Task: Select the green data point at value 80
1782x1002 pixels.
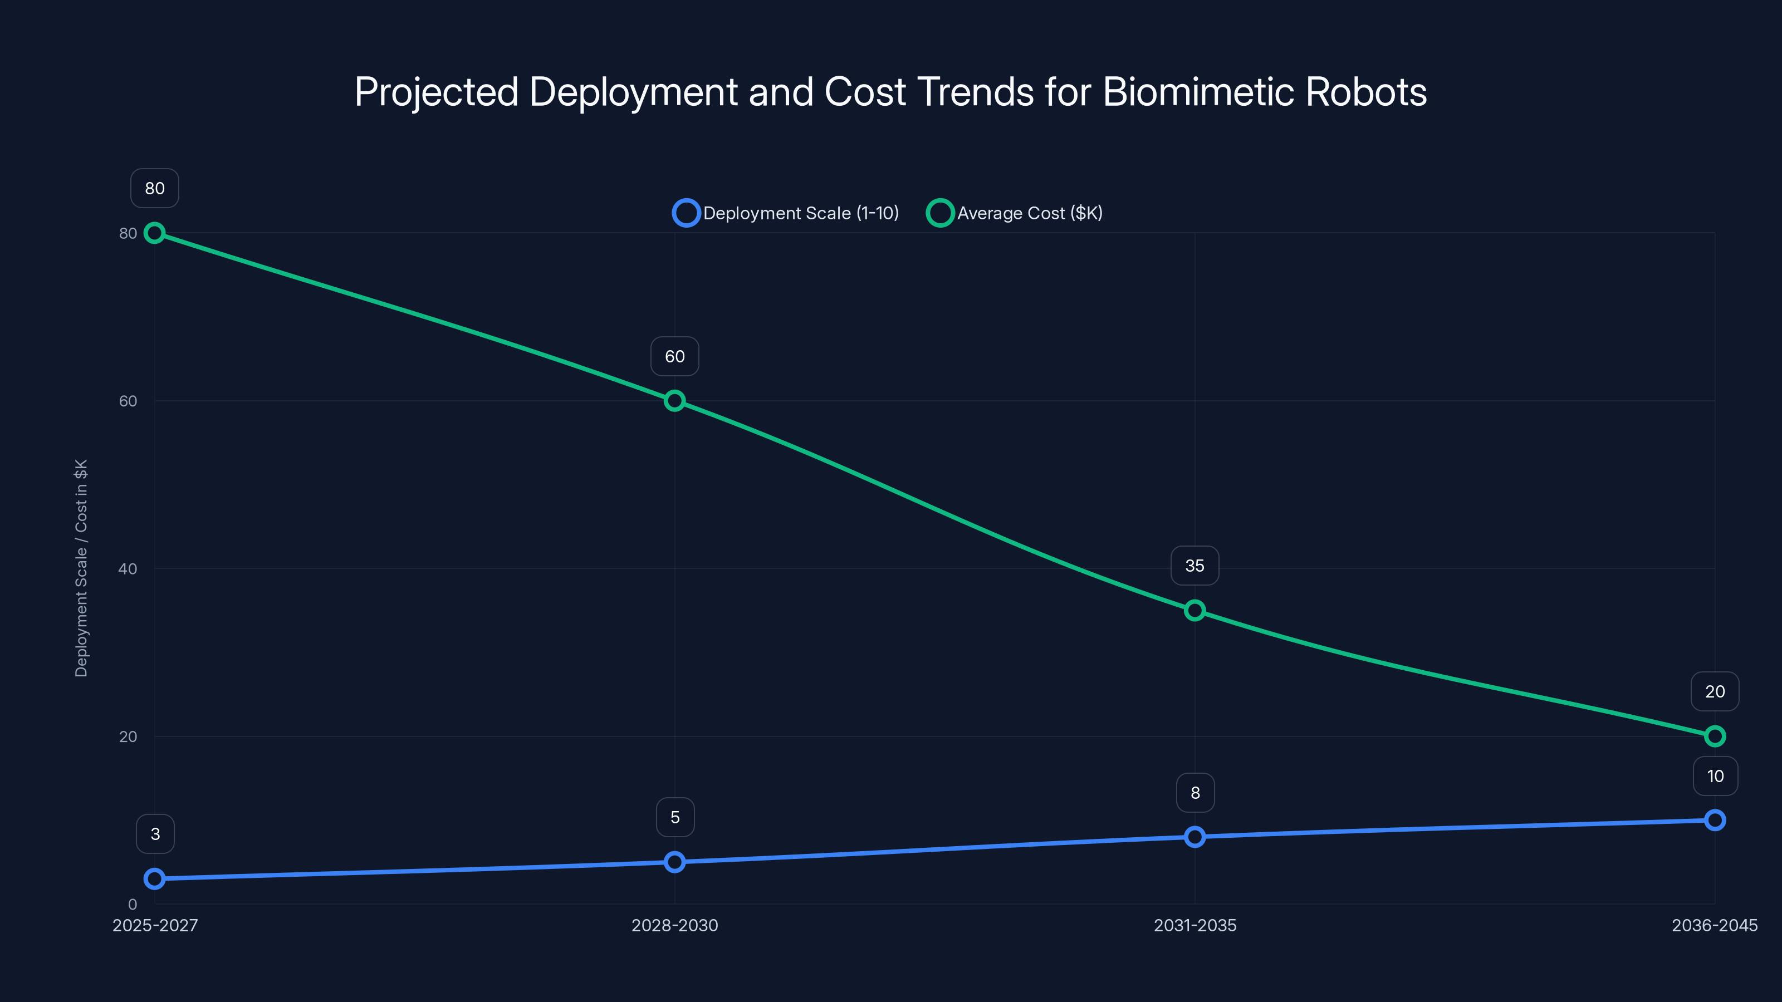Action: (154, 233)
